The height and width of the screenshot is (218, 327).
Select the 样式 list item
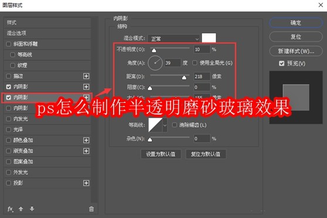tap(47, 22)
